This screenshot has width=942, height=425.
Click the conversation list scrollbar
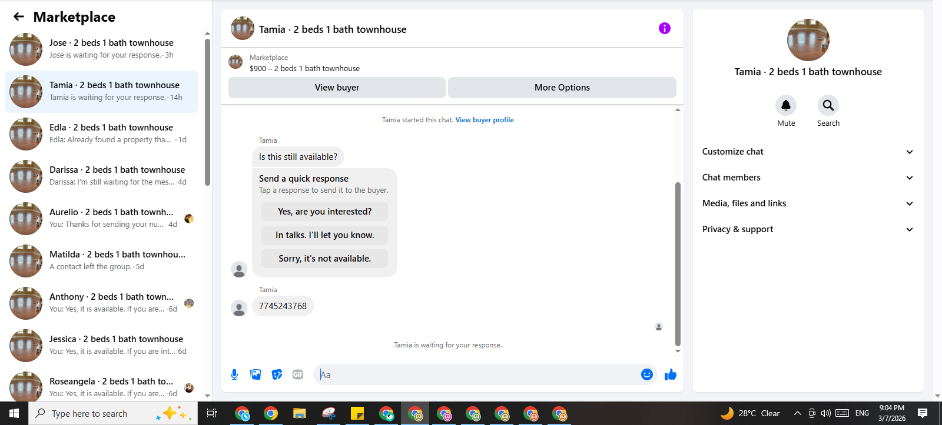pyautogui.click(x=207, y=112)
